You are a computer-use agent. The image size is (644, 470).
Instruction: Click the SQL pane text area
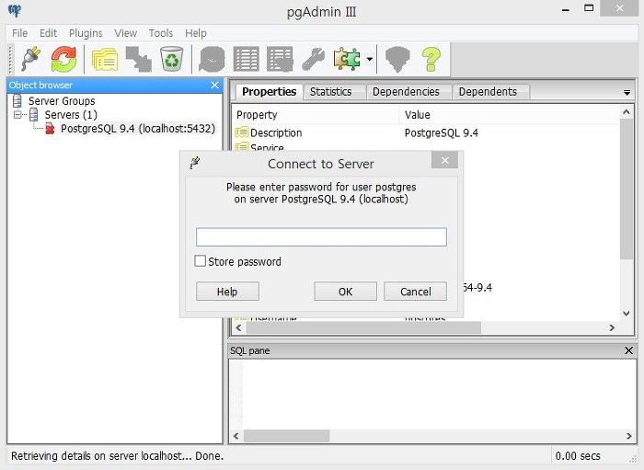pyautogui.click(x=432, y=395)
